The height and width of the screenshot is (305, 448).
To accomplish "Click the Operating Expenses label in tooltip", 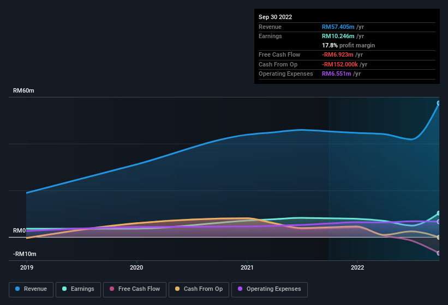I will 286,74.
